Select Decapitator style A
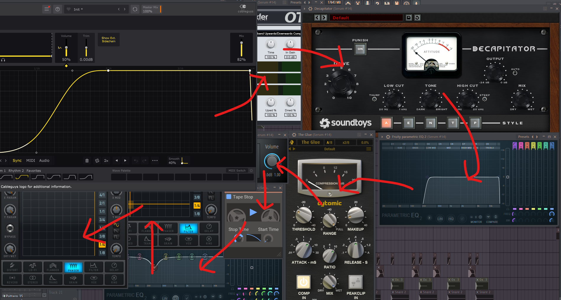This screenshot has width=561, height=300. (x=386, y=123)
